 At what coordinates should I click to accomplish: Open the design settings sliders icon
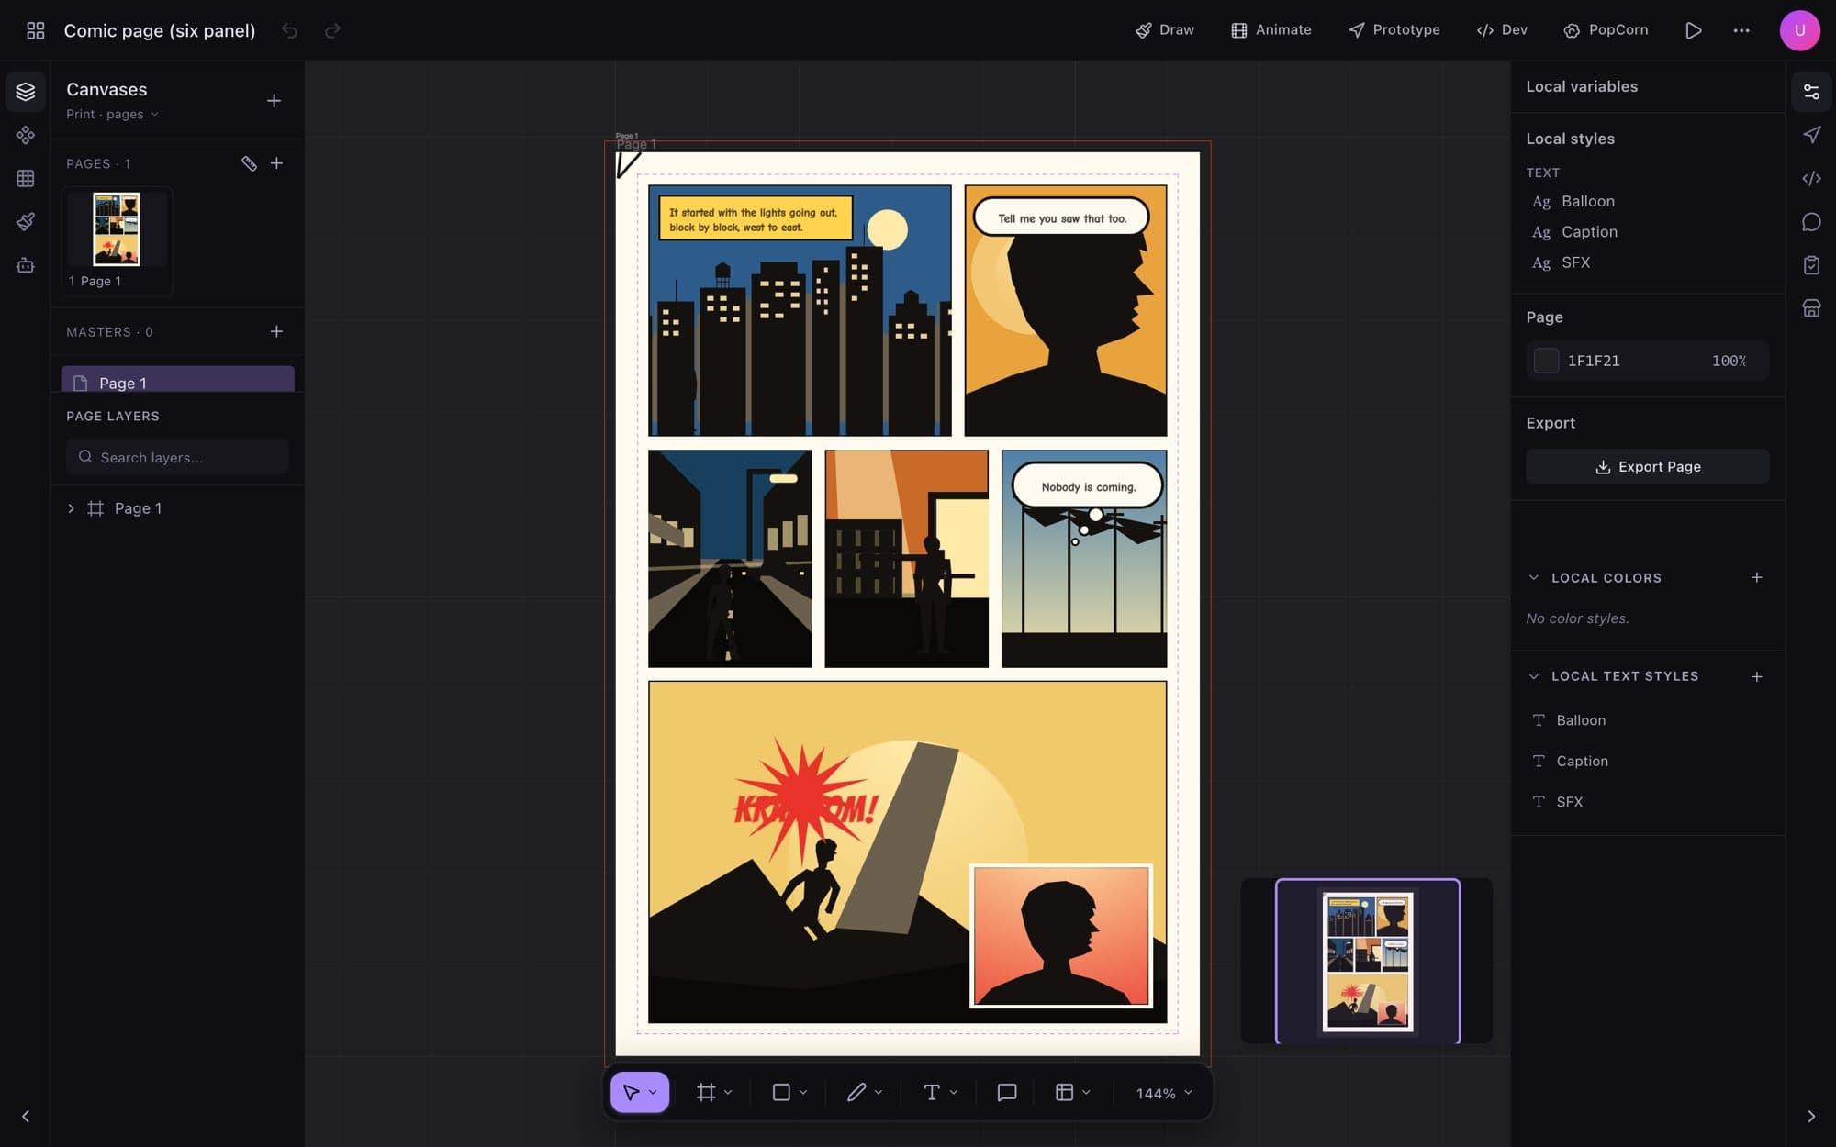tap(1811, 92)
